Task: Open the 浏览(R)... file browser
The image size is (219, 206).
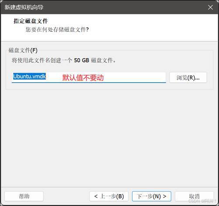Action: coord(188,78)
